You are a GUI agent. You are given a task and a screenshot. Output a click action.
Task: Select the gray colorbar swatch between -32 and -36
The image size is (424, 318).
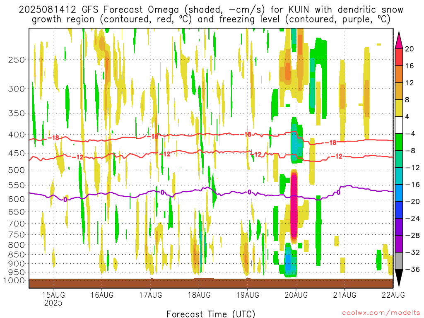point(399,261)
